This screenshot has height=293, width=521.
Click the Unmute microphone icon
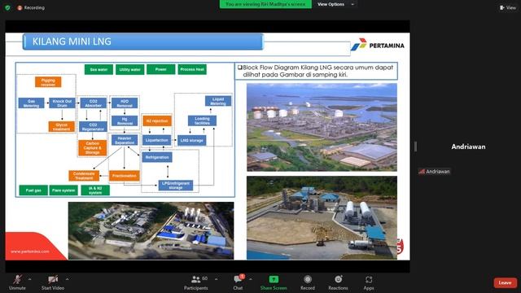(x=17, y=279)
